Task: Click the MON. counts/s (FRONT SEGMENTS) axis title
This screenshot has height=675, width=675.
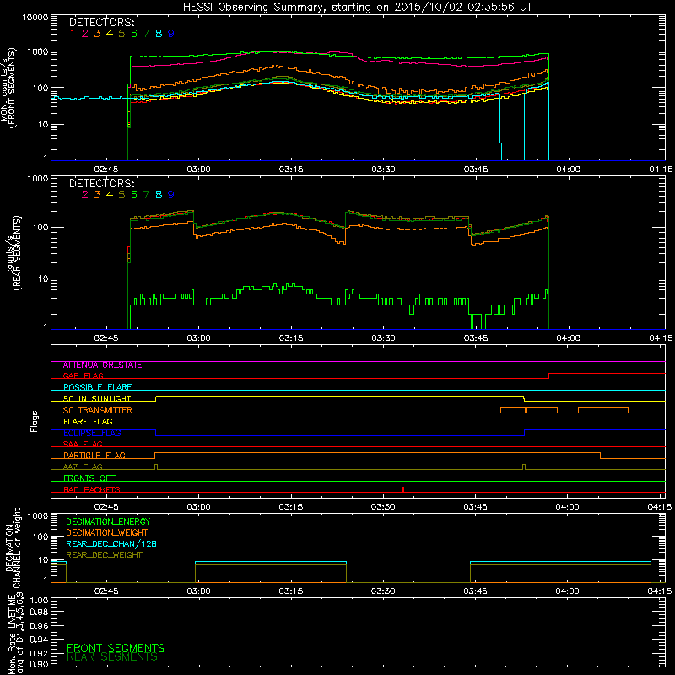Action: pyautogui.click(x=8, y=89)
